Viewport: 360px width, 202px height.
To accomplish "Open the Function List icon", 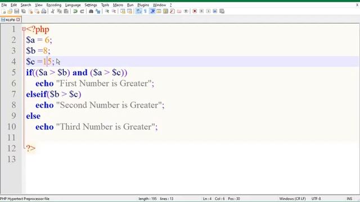I will (x=173, y=11).
